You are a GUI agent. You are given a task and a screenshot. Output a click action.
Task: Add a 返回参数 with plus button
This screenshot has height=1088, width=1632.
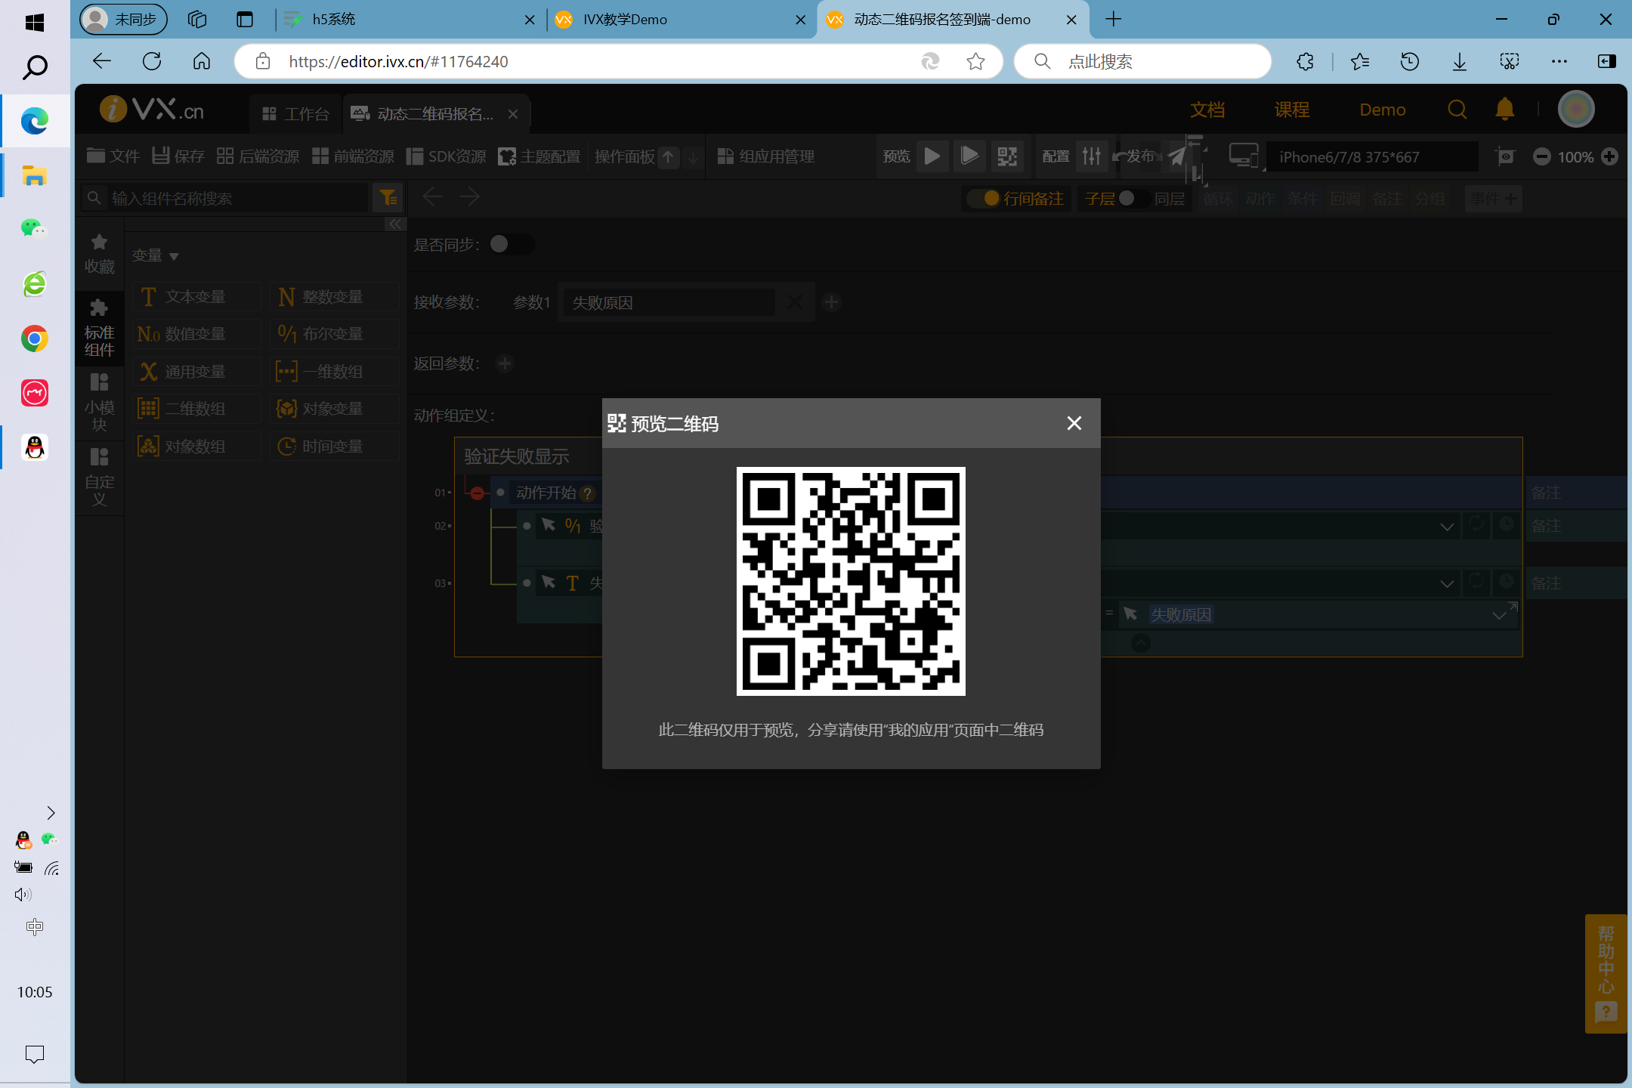click(505, 363)
